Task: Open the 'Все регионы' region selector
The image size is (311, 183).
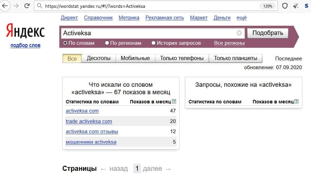Action: [229, 43]
